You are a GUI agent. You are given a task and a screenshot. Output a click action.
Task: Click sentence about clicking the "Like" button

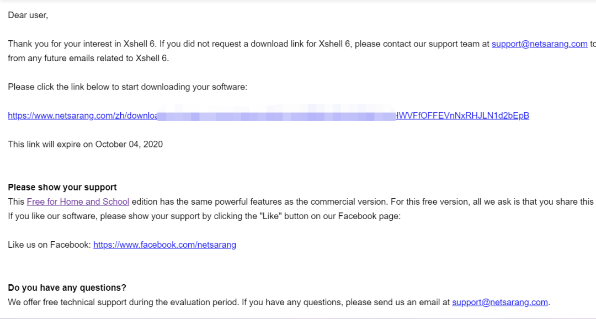(x=204, y=216)
